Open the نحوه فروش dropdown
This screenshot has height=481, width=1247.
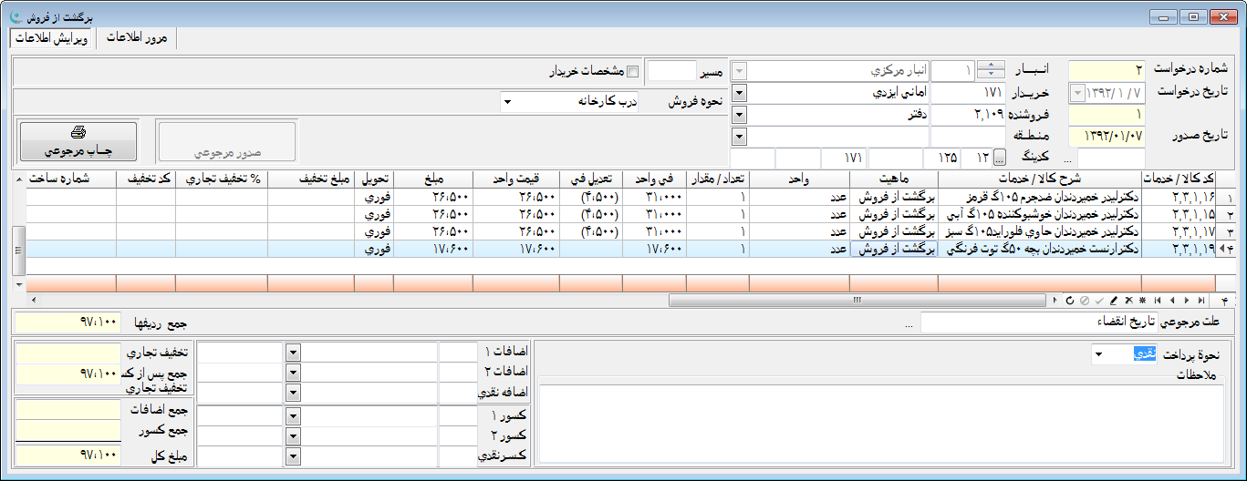507,102
